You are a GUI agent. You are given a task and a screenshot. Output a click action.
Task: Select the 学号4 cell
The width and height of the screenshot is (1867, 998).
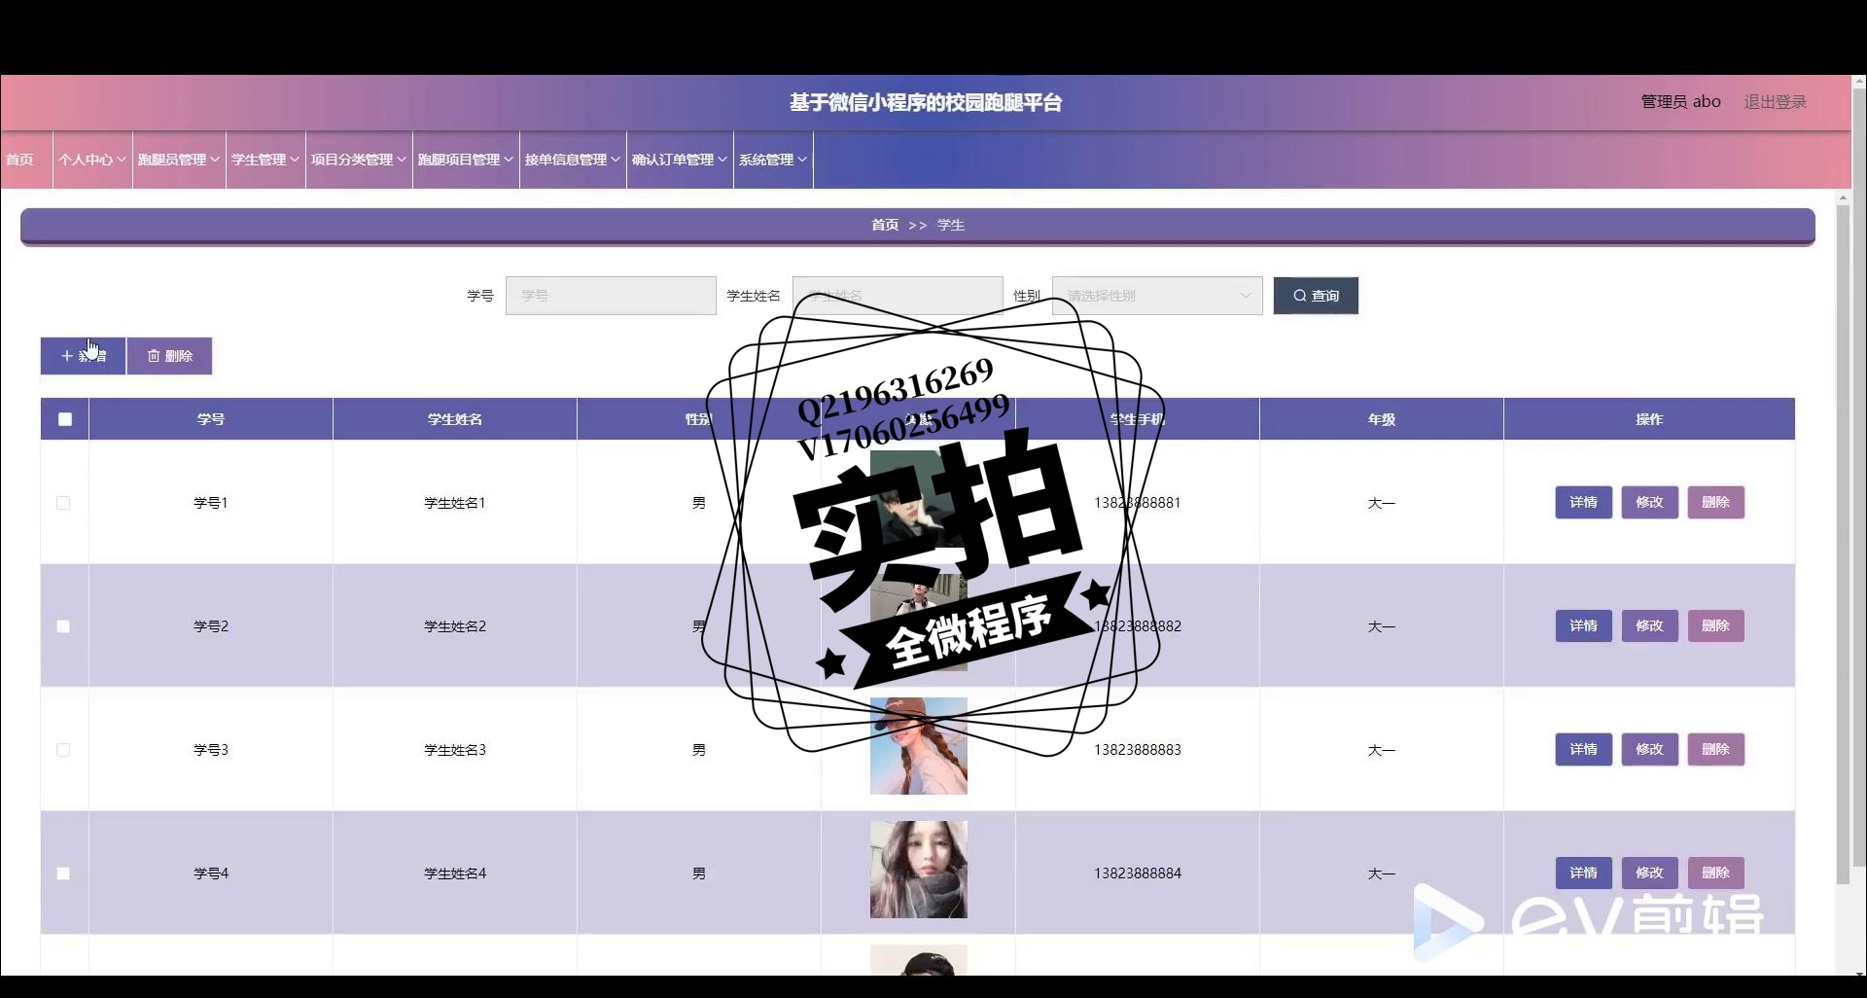coord(211,873)
